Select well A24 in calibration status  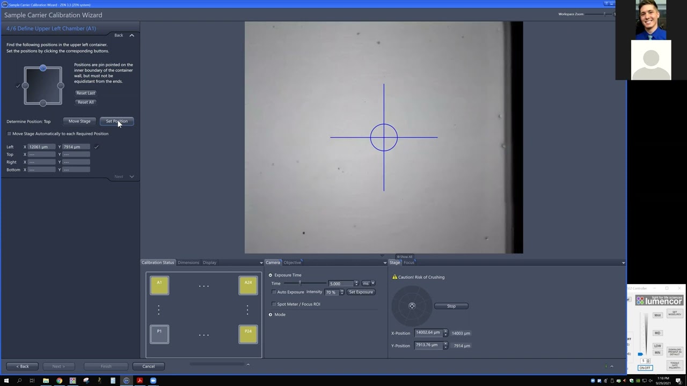(248, 286)
